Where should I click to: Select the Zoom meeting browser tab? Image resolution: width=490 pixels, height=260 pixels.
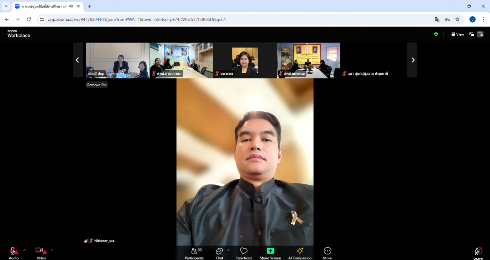pos(45,6)
